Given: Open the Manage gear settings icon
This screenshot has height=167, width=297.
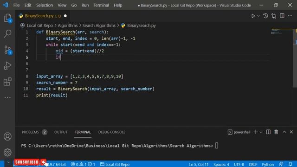Looking at the screenshot, I should click(x=7, y=152).
